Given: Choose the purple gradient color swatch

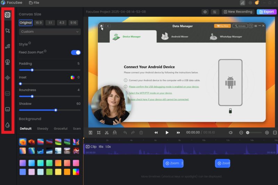Looking at the screenshot, I should pos(23,163).
